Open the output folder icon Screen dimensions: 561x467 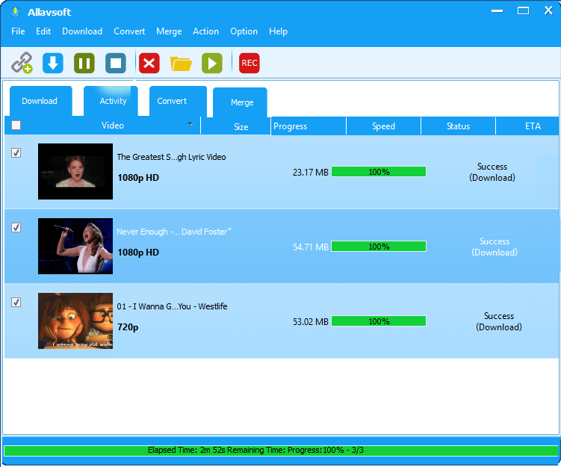tap(181, 64)
